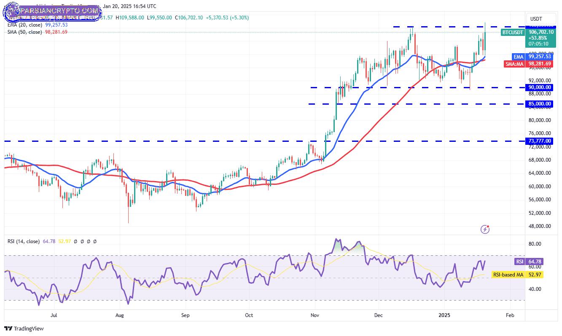Click the 90,000.00 horizontal line label
The width and height of the screenshot is (562, 336).
(x=540, y=87)
